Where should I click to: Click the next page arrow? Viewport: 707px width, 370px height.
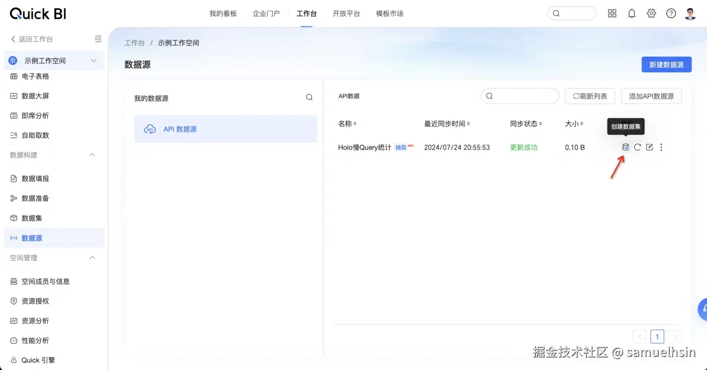pos(675,336)
